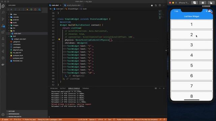Screen dimensions: 216x121
Task: Open the PROBLEMS panel tab
Action: [x=54, y=88]
